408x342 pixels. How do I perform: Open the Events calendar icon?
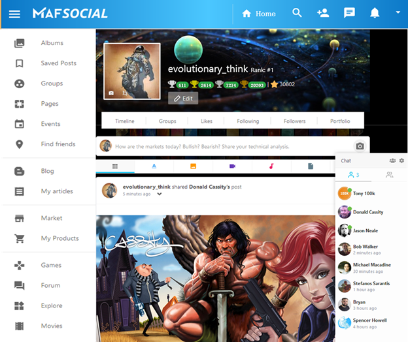pos(19,124)
